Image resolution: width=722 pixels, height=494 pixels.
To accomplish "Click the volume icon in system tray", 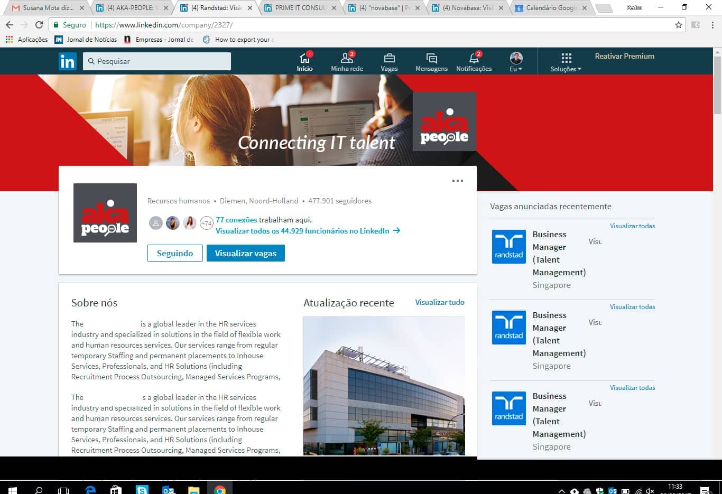I will point(650,491).
